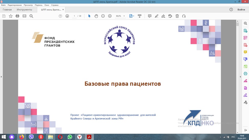This screenshot has width=249, height=140.
Task: Open the Comment tool in right pane
Action: point(245,52)
